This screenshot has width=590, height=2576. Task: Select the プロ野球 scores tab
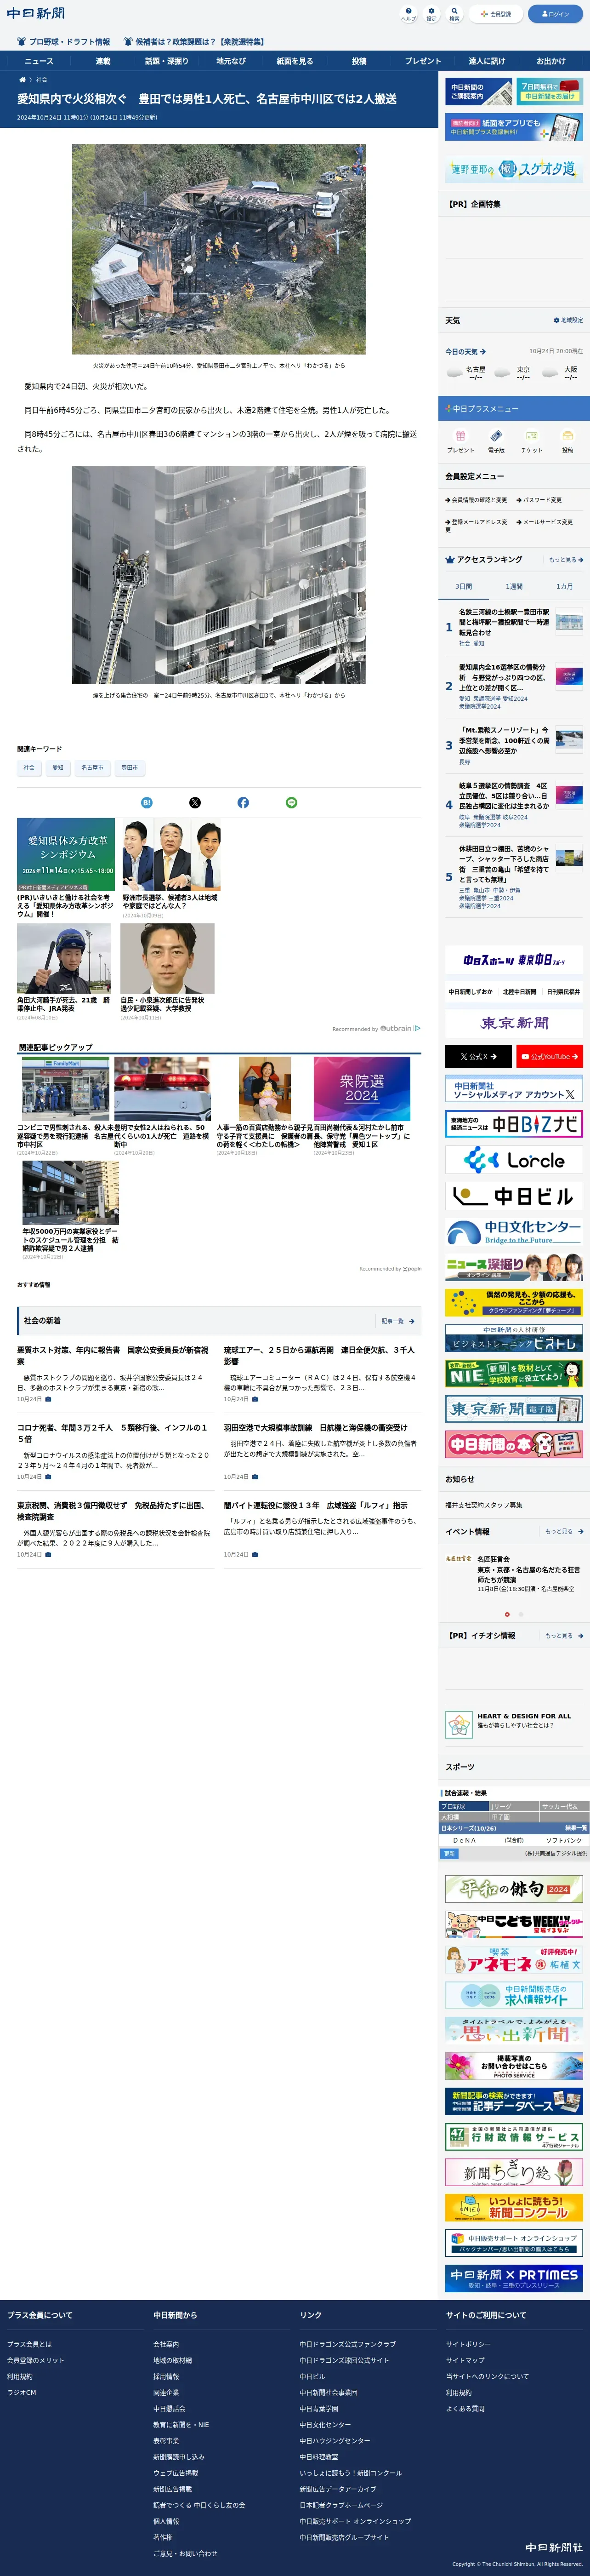464,1806
